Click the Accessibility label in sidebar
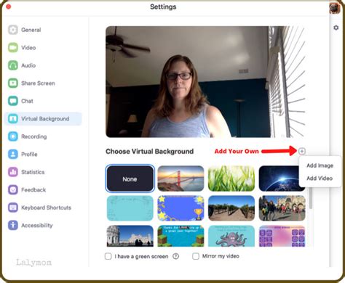Viewport: 345px width, 283px height. tap(37, 225)
